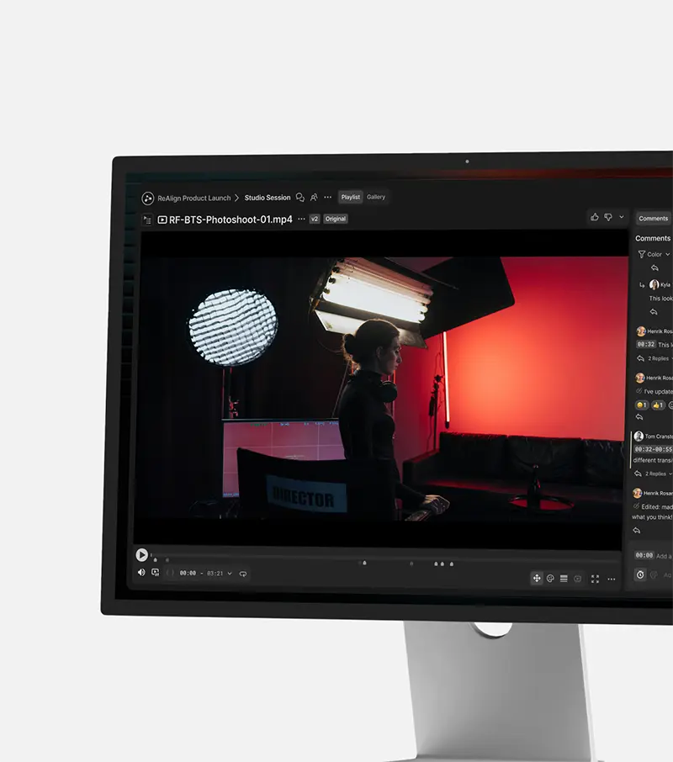
Task: Expand 2 Replies under Henrik's 00:32 comment
Action: [659, 358]
